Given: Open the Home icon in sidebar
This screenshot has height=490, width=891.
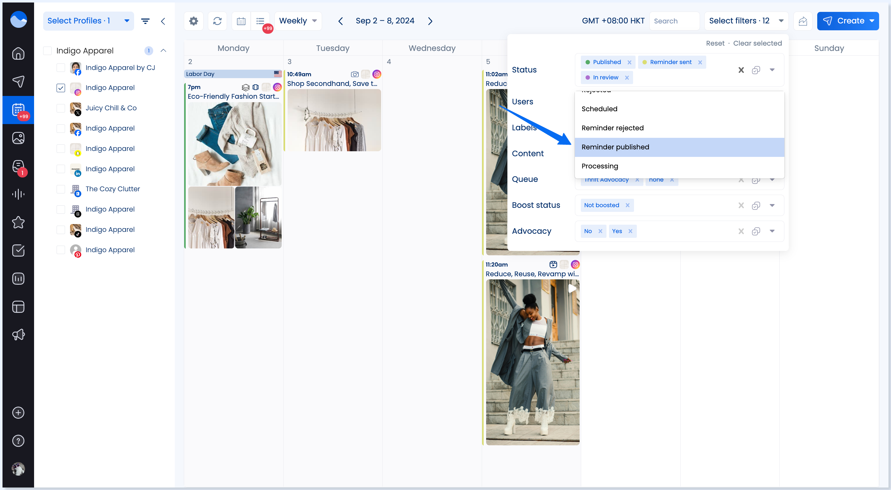Looking at the screenshot, I should [18, 53].
